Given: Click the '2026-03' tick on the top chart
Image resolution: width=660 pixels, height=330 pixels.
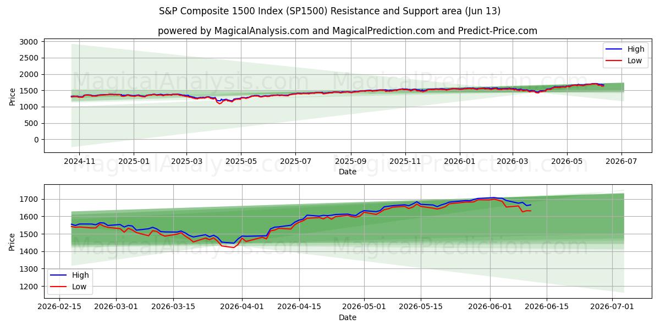Looking at the screenshot, I should [513, 161].
